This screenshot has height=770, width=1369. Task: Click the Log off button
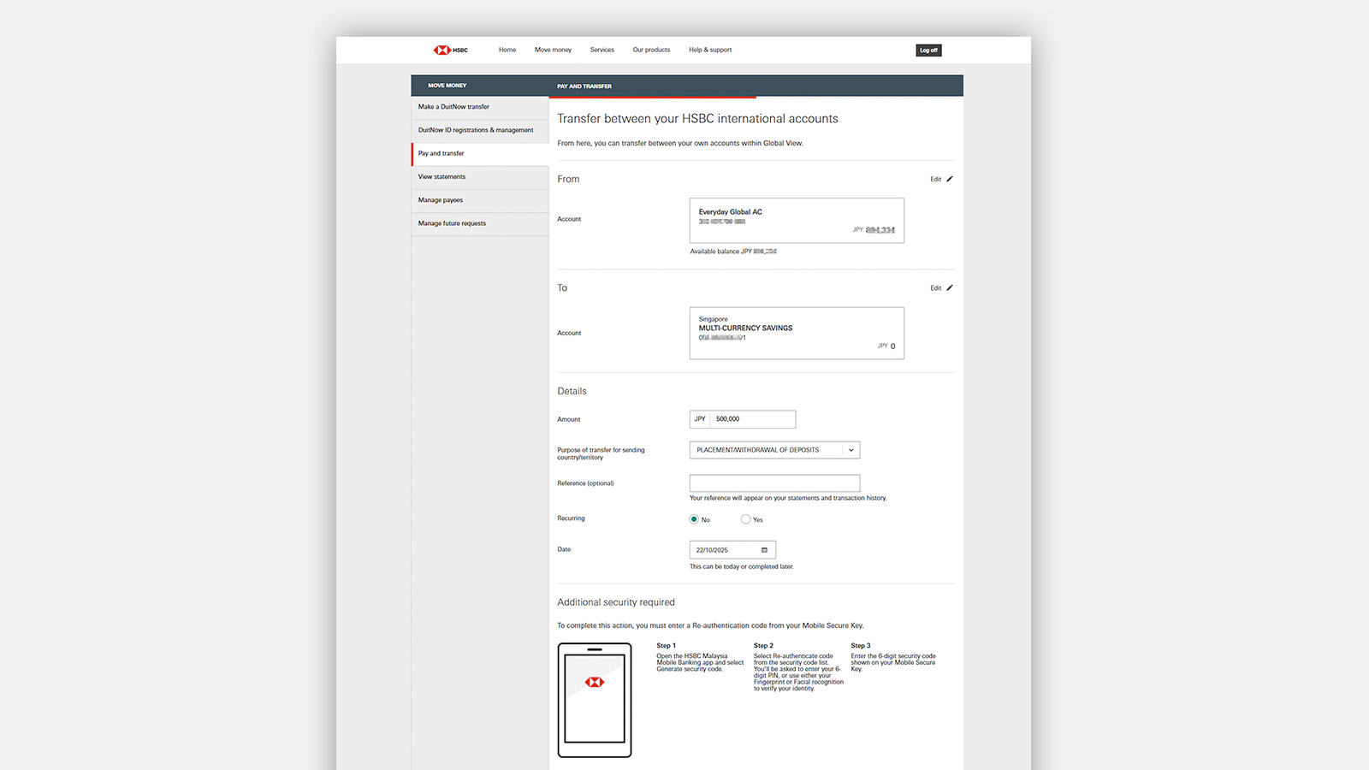tap(928, 50)
